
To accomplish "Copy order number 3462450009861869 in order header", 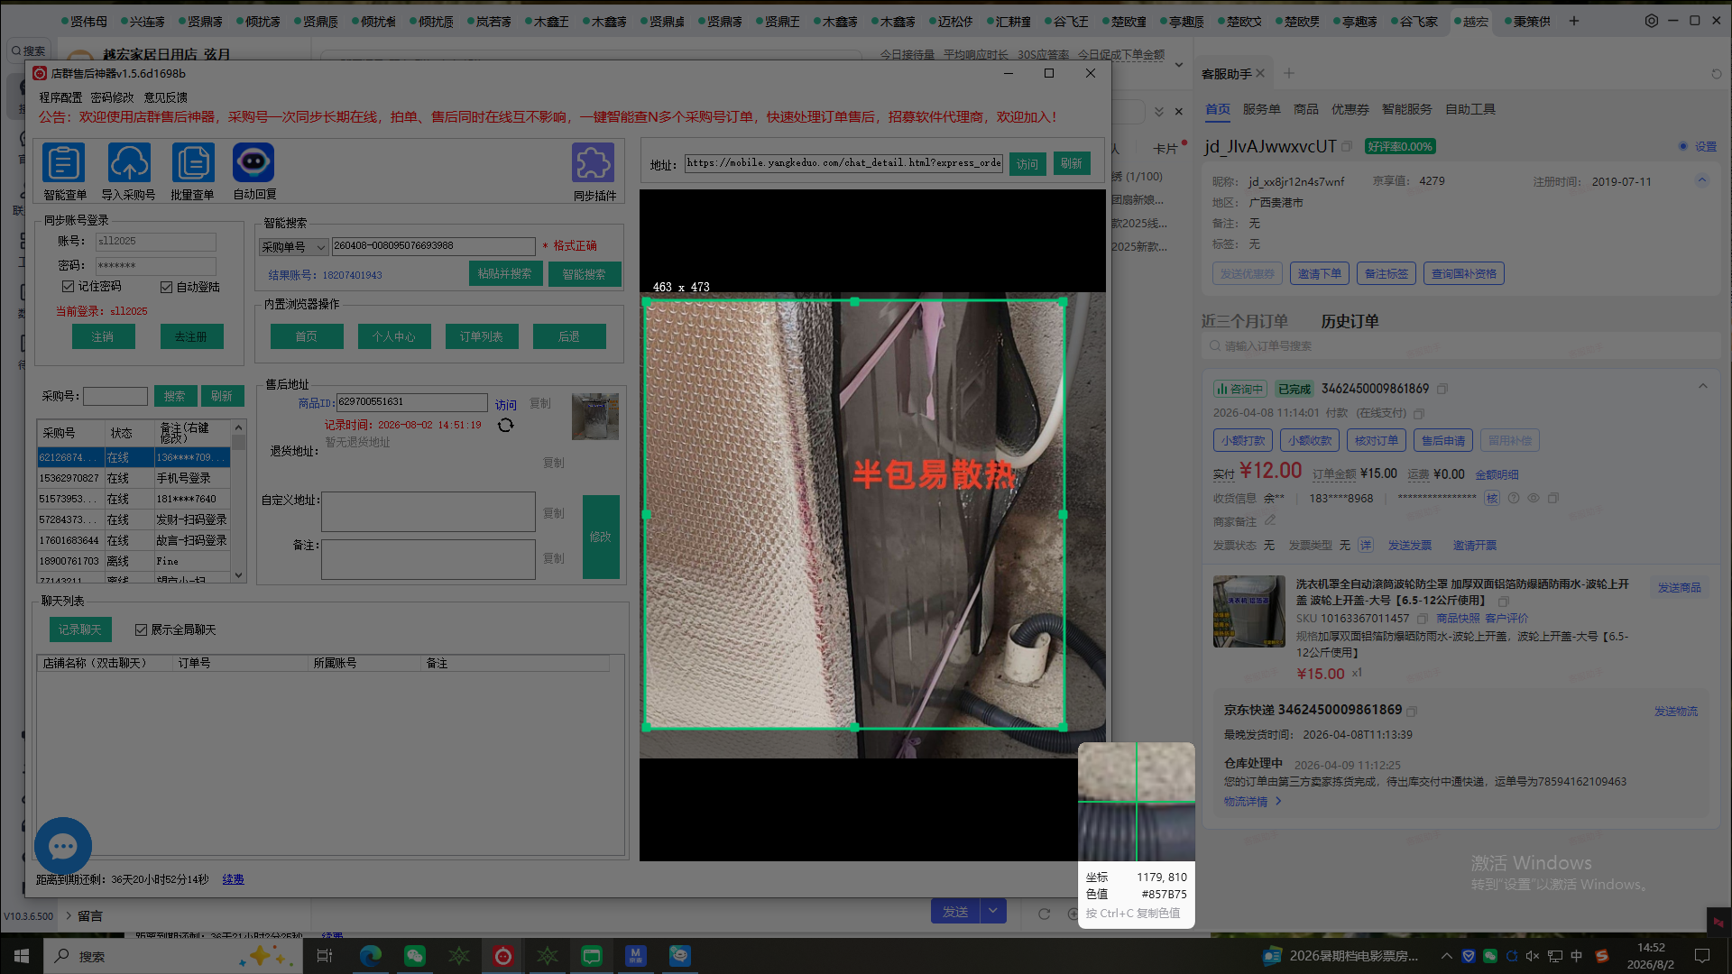I will 1442,389.
